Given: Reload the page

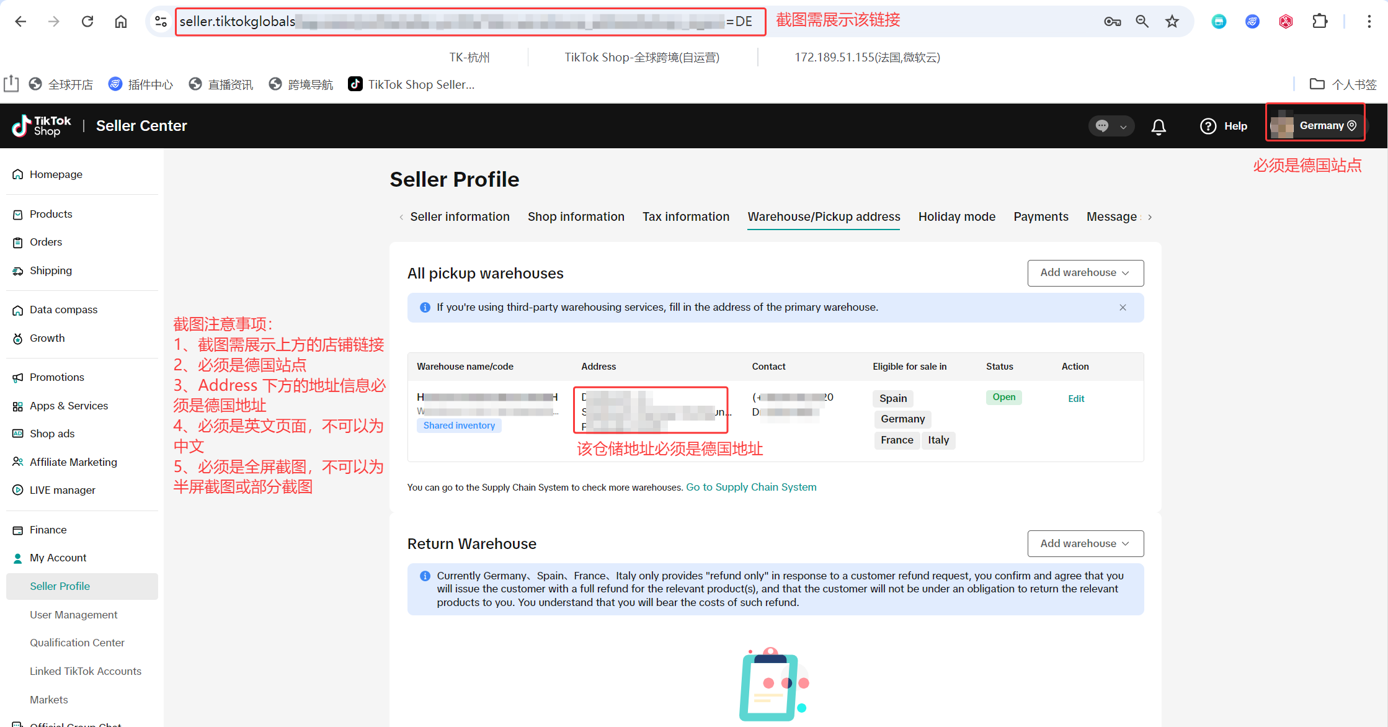Looking at the screenshot, I should pyautogui.click(x=87, y=22).
